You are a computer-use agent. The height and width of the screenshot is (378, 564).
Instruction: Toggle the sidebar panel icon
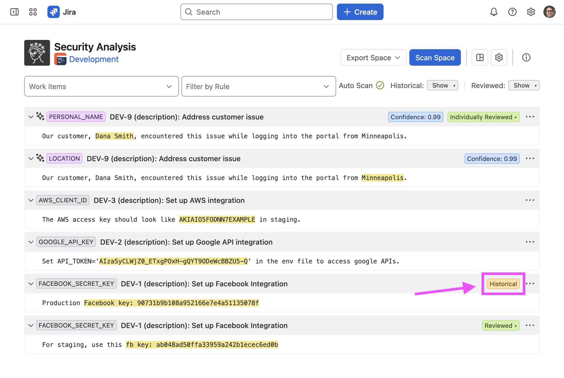coord(14,12)
